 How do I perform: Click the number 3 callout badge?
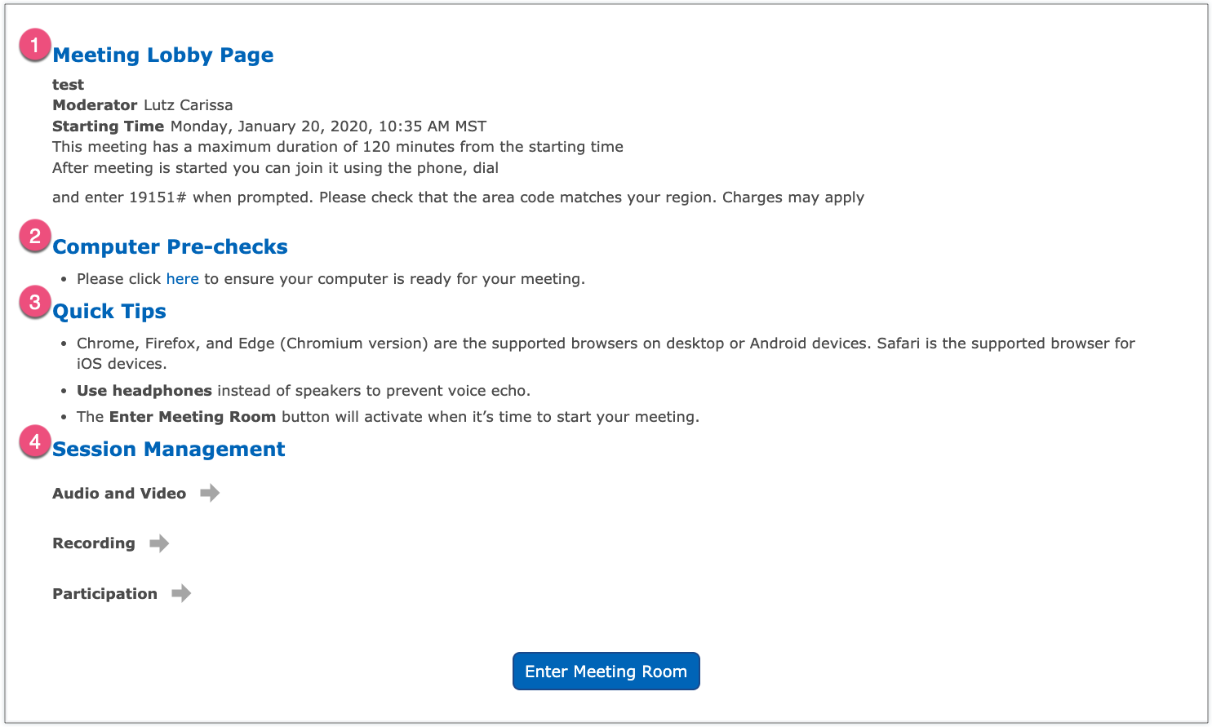tap(35, 302)
